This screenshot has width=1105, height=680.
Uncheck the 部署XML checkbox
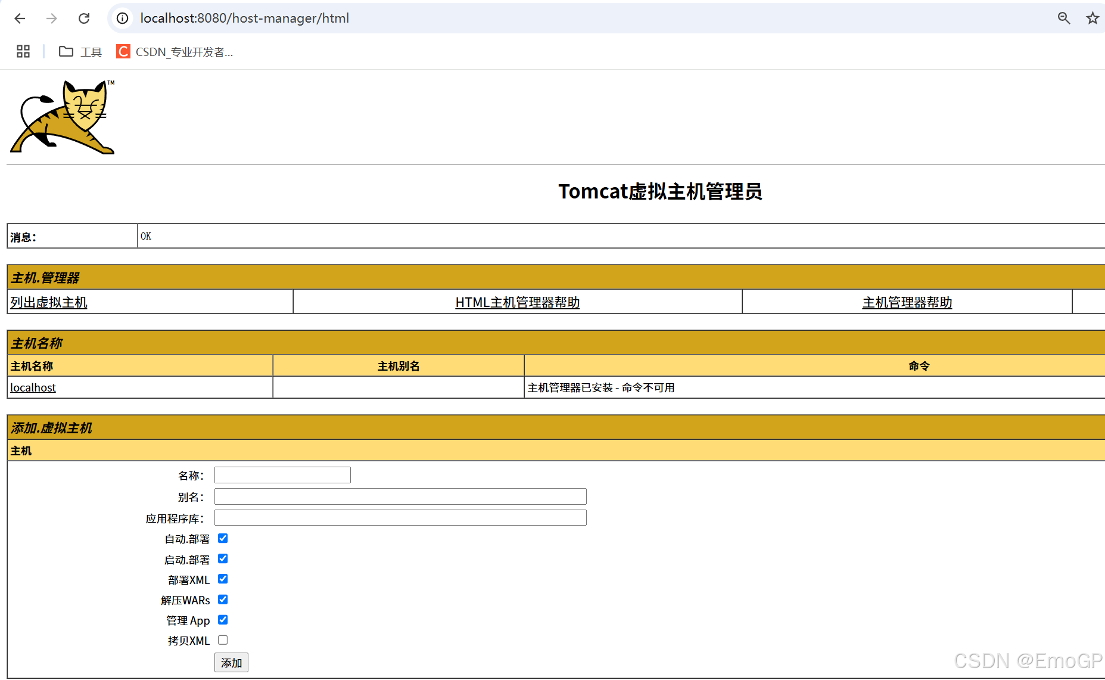click(x=223, y=579)
